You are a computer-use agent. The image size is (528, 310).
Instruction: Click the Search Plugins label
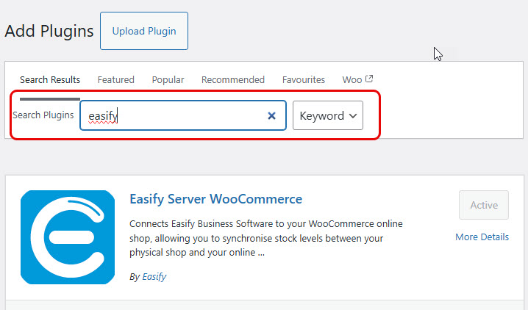(43, 115)
